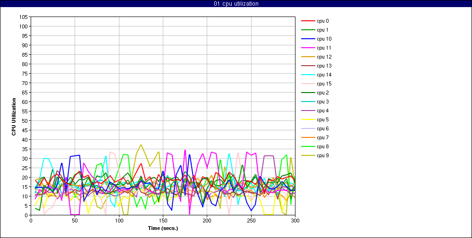Click the cyan line swatch for cpu 14
472x238 pixels.
[x=308, y=75]
